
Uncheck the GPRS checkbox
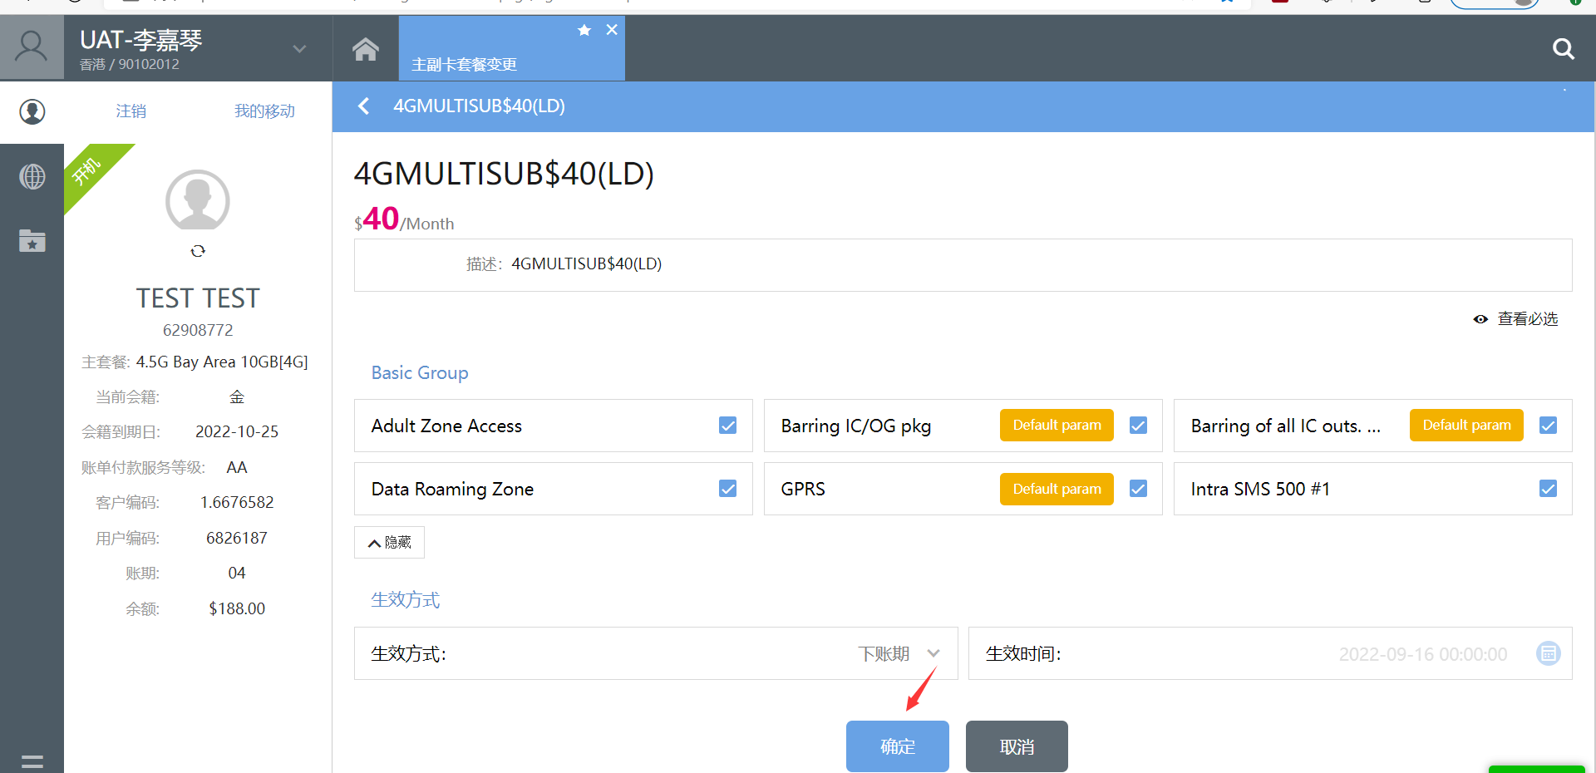(1138, 489)
